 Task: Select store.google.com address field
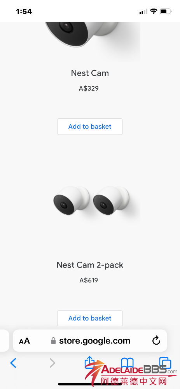point(90,341)
